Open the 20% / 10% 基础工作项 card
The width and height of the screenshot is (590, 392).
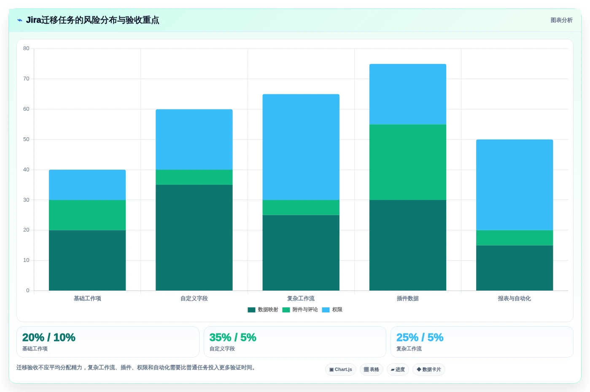coord(108,342)
